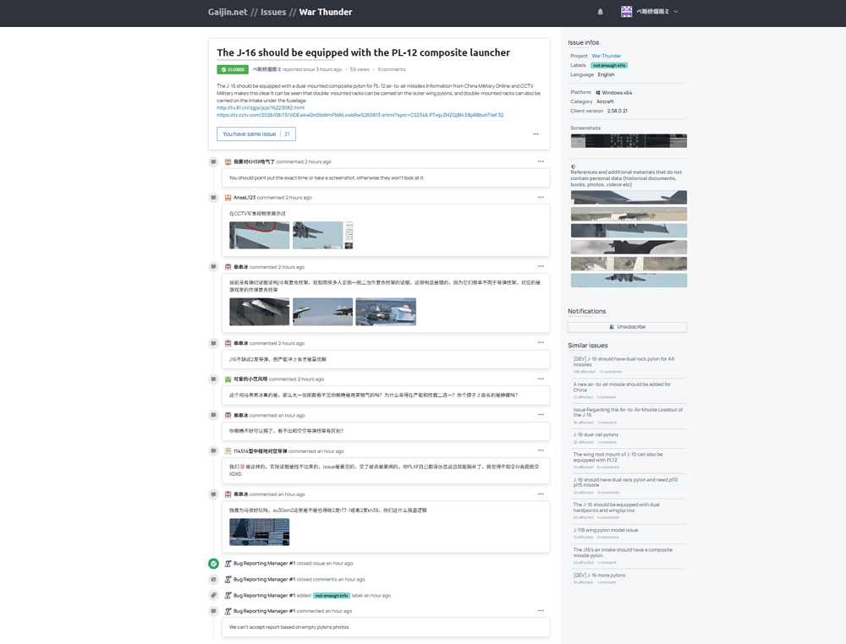Click the Unsubscribe notifications button

tap(627, 327)
